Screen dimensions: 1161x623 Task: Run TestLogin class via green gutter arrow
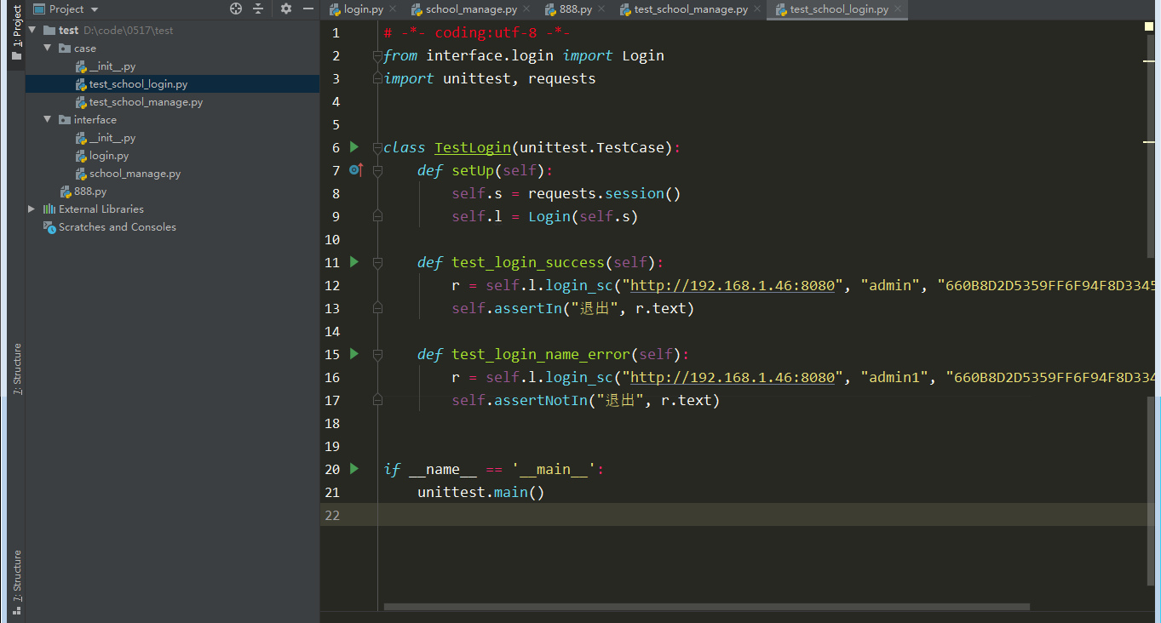(x=354, y=147)
